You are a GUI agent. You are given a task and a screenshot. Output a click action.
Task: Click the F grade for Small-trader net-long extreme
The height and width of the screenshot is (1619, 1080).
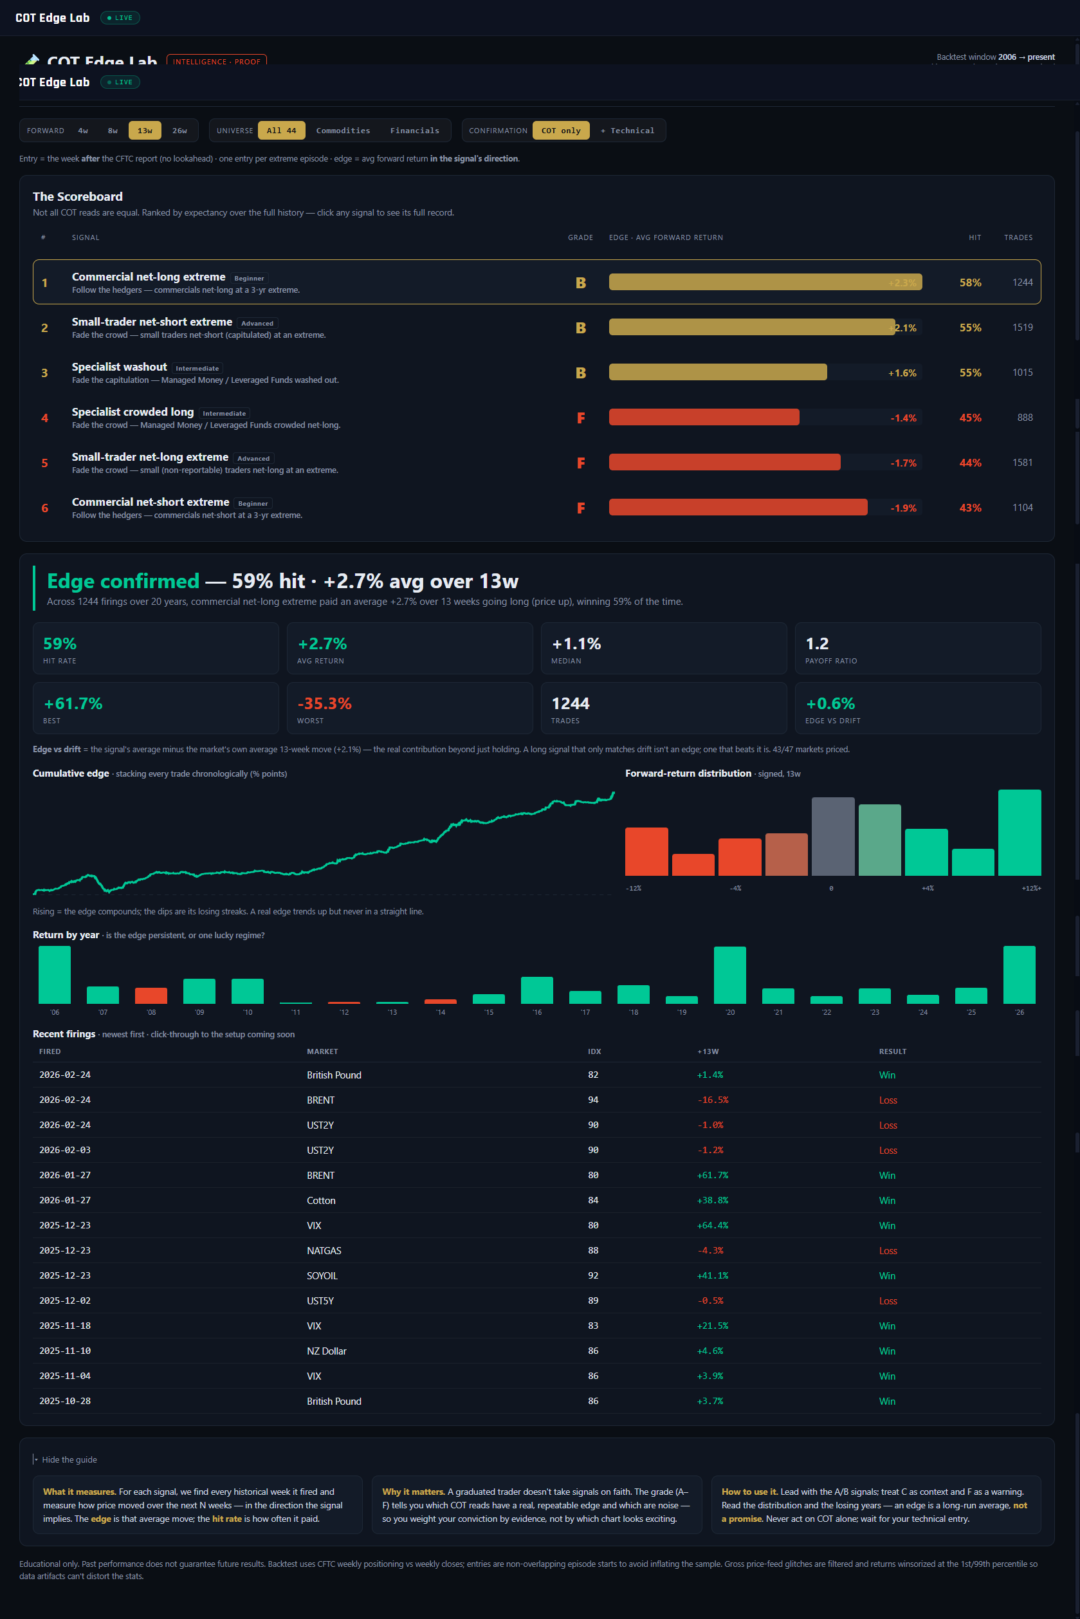[x=581, y=463]
